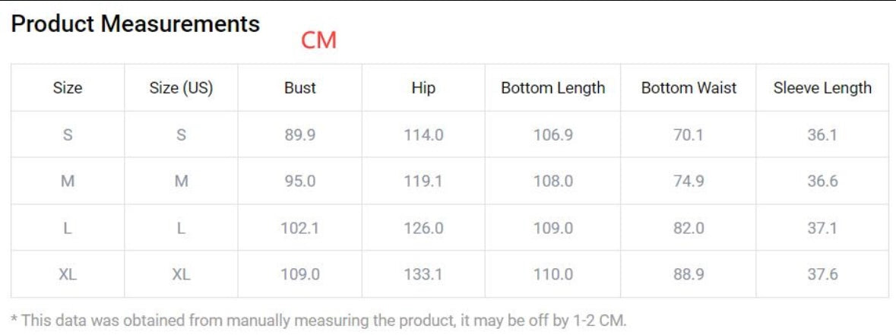
Task: Click the red CM unit label
Action: [x=318, y=40]
